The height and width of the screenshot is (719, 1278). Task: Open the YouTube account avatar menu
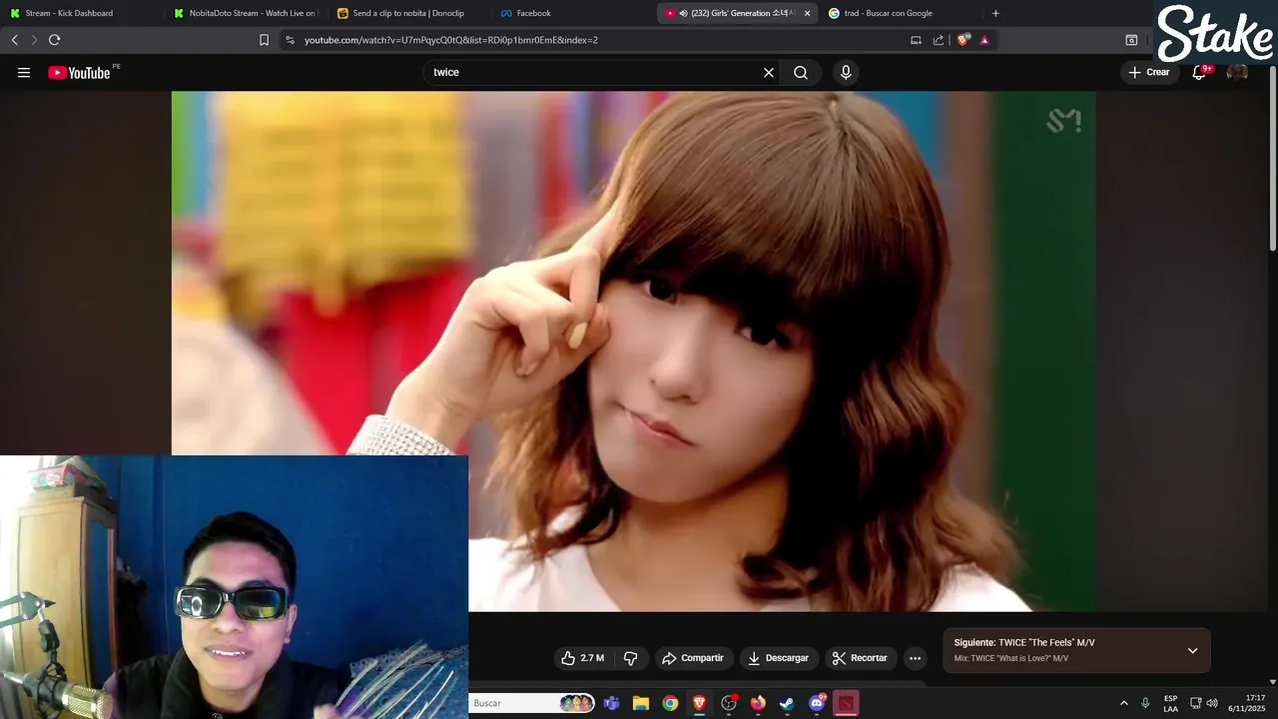(x=1237, y=72)
